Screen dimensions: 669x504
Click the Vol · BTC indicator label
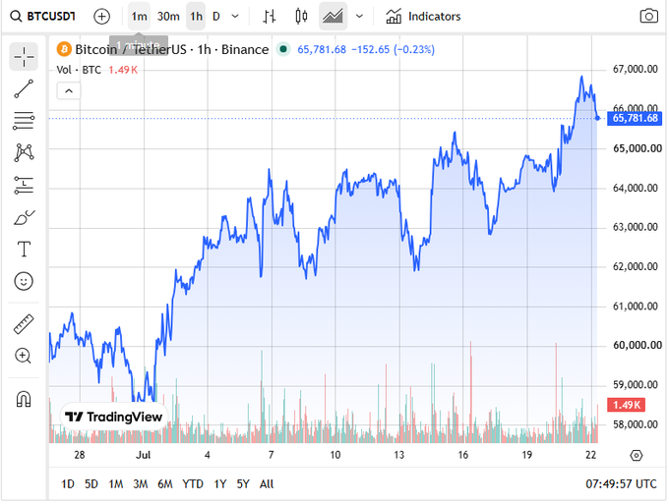[79, 70]
